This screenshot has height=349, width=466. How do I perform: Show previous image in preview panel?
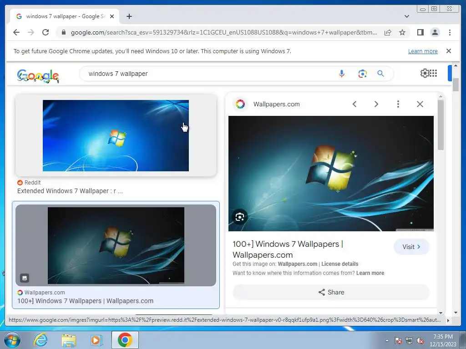(x=354, y=104)
